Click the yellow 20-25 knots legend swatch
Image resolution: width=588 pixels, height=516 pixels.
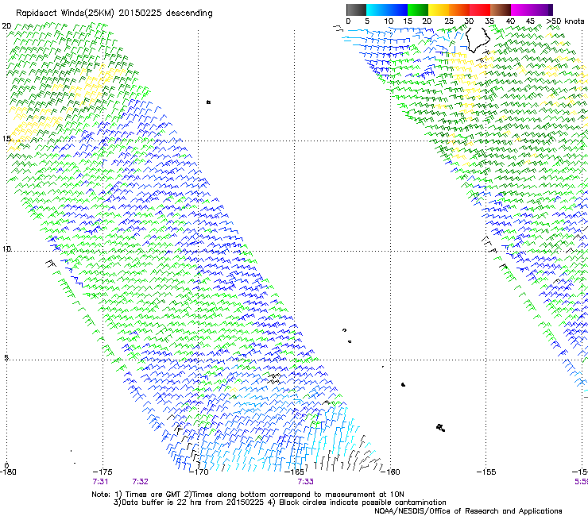coord(439,10)
